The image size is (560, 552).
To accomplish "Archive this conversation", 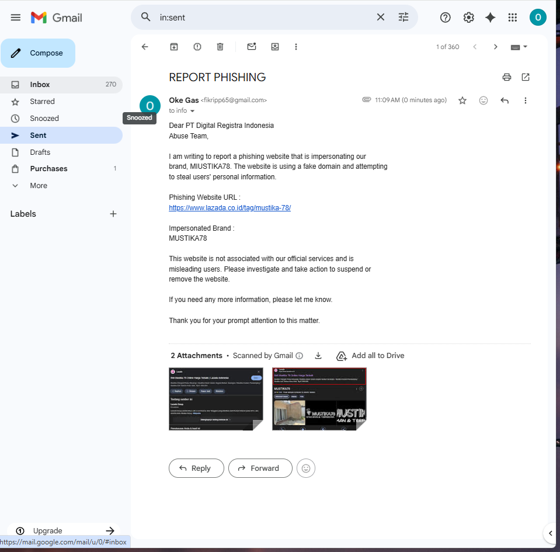I will point(174,47).
